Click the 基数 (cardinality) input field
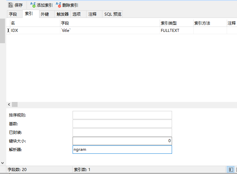237x174 pixels. [x=122, y=124]
